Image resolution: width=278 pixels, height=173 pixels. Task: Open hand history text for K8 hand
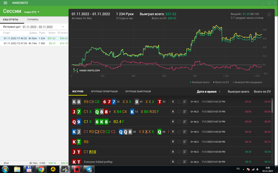tap(185, 102)
